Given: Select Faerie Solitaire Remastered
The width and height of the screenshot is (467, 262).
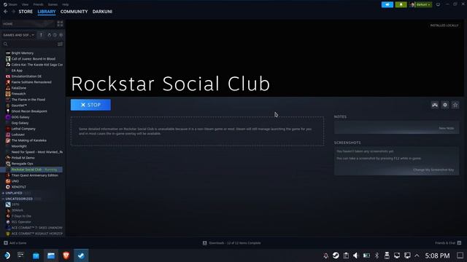Looking at the screenshot, I should point(31,82).
